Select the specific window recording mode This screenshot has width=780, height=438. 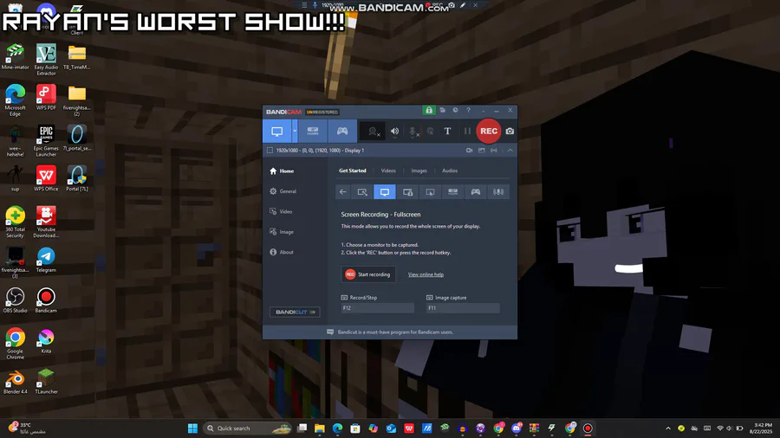[x=407, y=192]
